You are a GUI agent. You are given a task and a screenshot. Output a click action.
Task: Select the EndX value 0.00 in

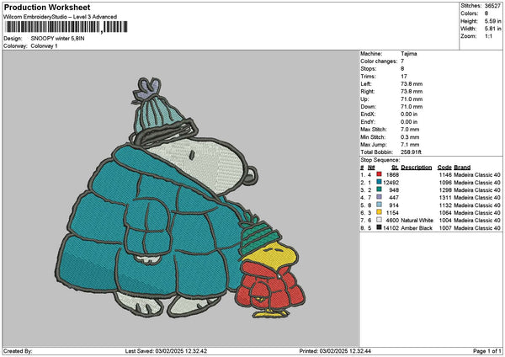pyautogui.click(x=409, y=115)
